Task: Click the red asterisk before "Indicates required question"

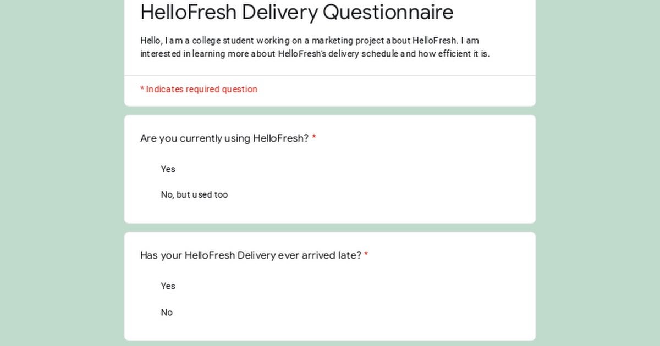Action: coord(142,89)
